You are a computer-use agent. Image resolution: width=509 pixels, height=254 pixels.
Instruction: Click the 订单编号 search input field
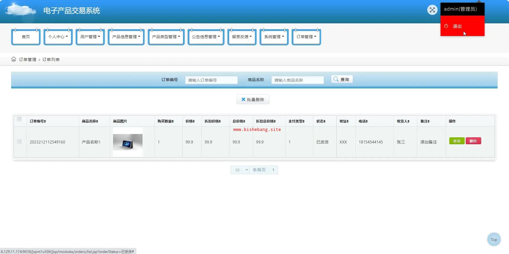coord(211,80)
